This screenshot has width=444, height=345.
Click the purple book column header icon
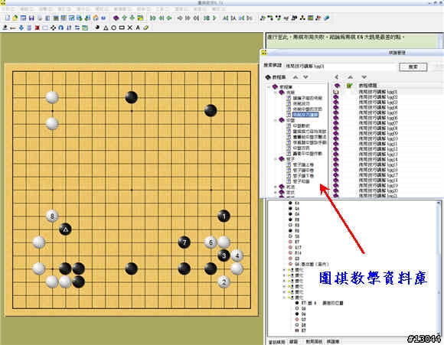(337, 85)
